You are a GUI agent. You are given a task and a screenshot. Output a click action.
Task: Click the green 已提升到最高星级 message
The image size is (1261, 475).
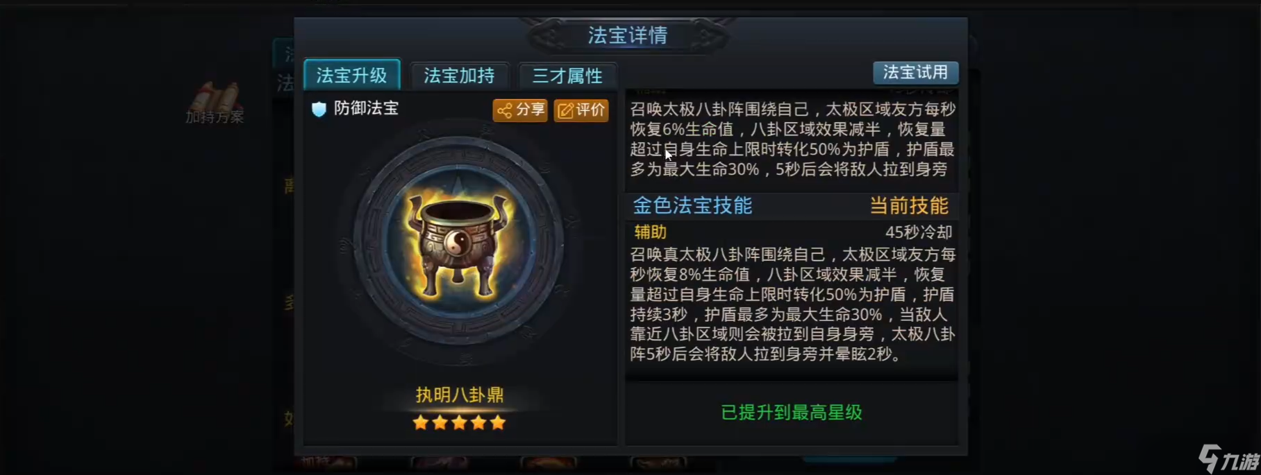click(792, 413)
